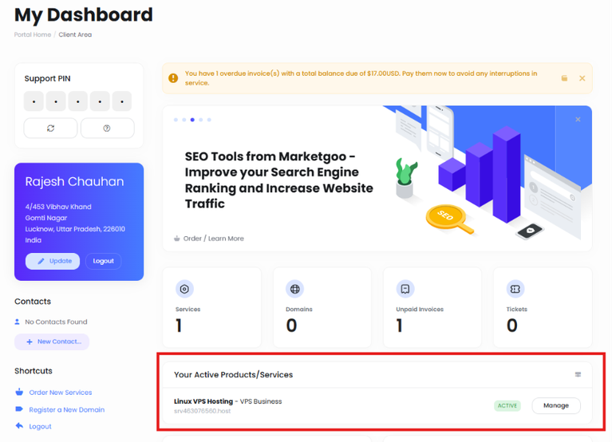Click Client Area breadcrumb
Screen dimensions: 612x442
pos(75,34)
